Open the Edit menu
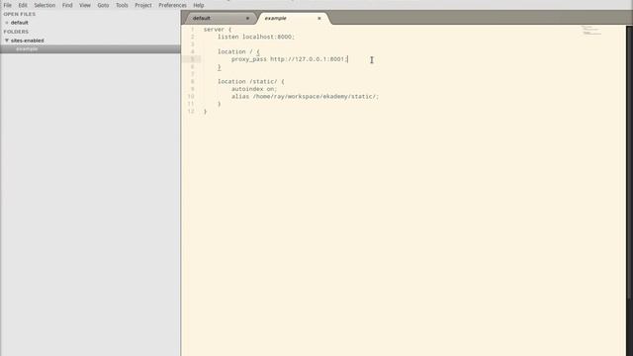The height and width of the screenshot is (356, 633). 23,5
